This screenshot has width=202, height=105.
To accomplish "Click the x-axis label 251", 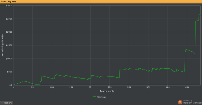I will click(110, 87).
